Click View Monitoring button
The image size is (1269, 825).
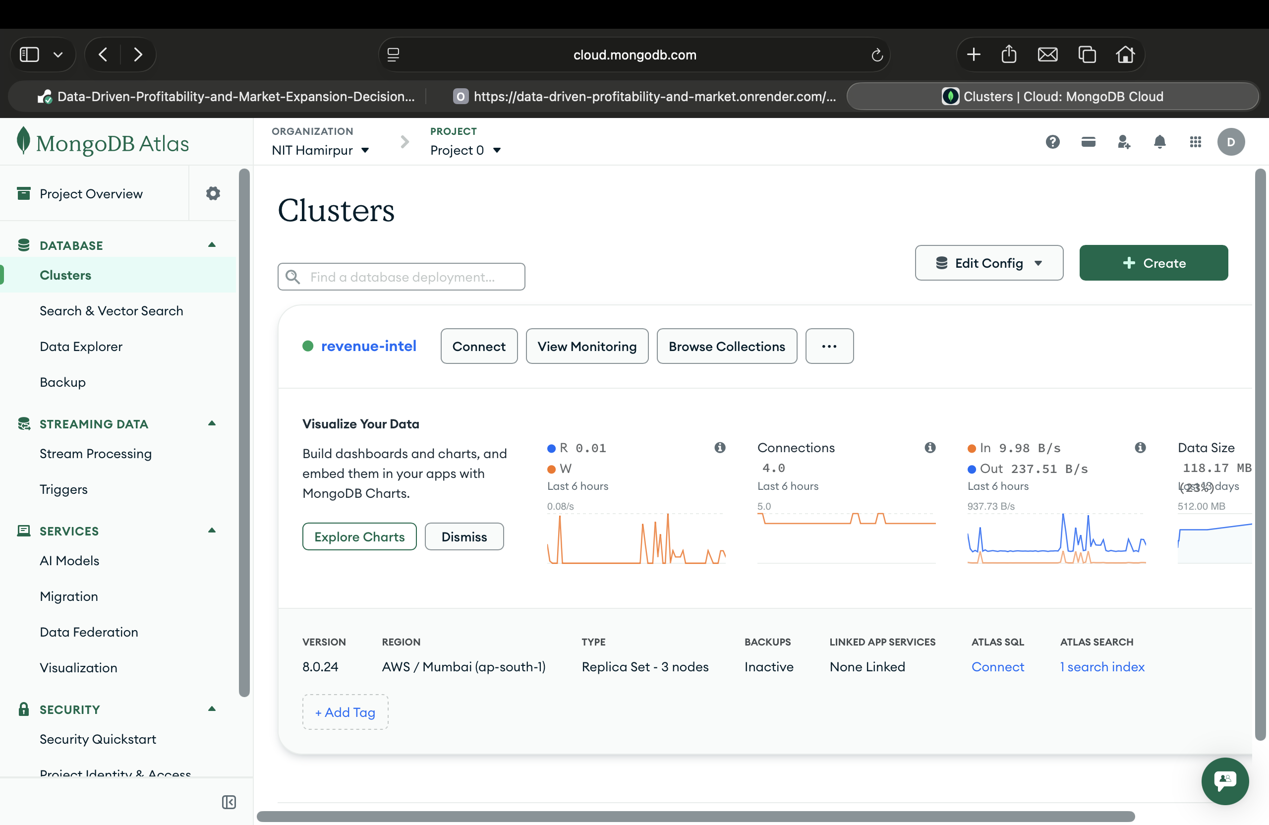point(587,346)
